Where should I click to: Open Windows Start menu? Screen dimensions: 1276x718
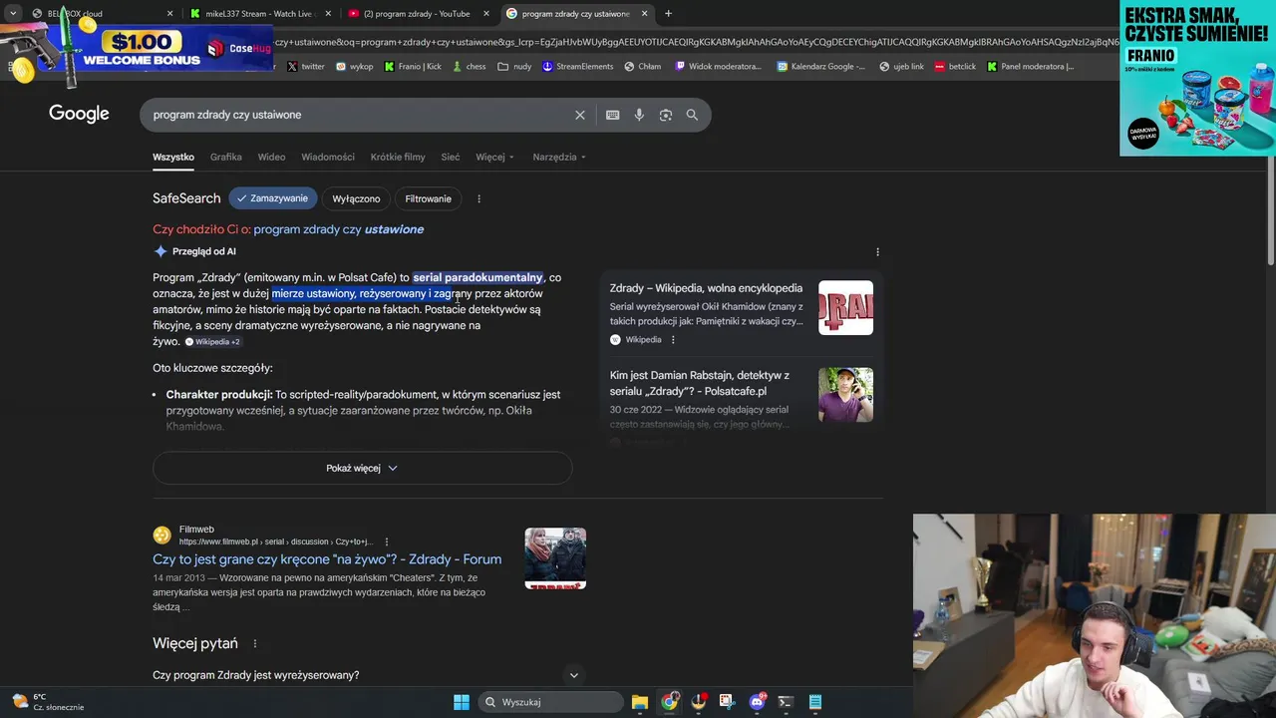(x=461, y=702)
